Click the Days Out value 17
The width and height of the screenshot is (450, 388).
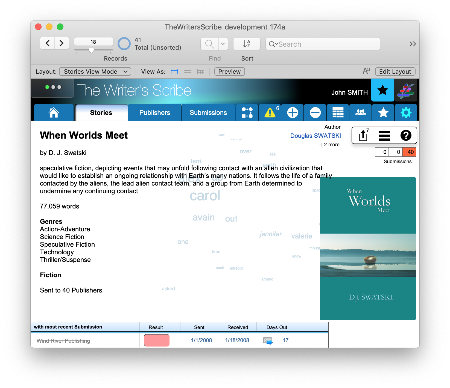point(285,340)
